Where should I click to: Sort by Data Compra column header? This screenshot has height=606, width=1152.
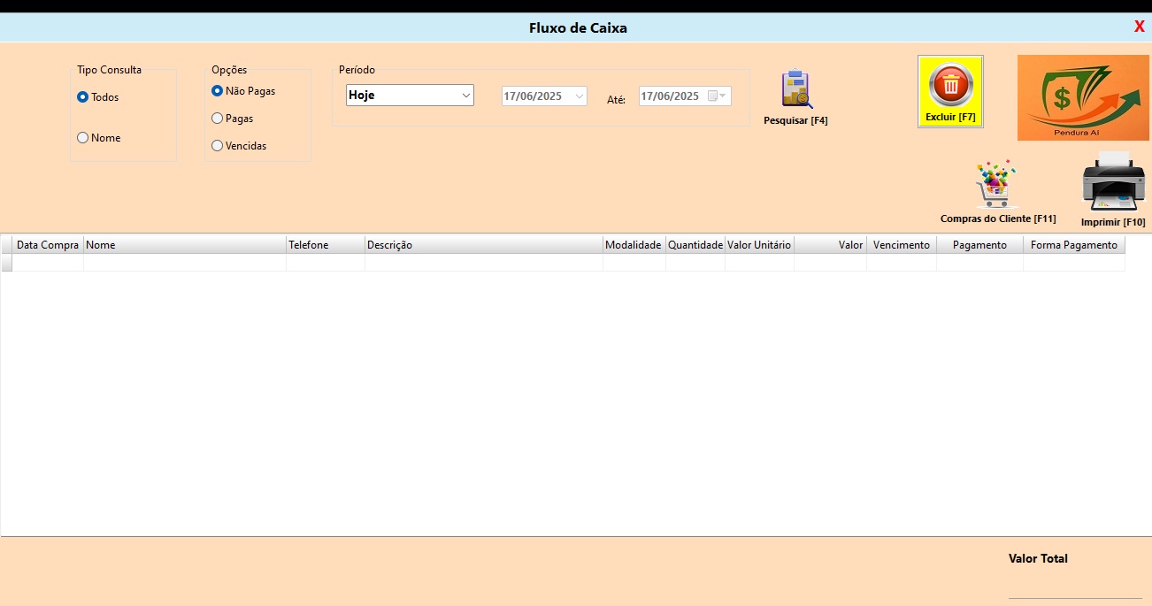coord(48,245)
